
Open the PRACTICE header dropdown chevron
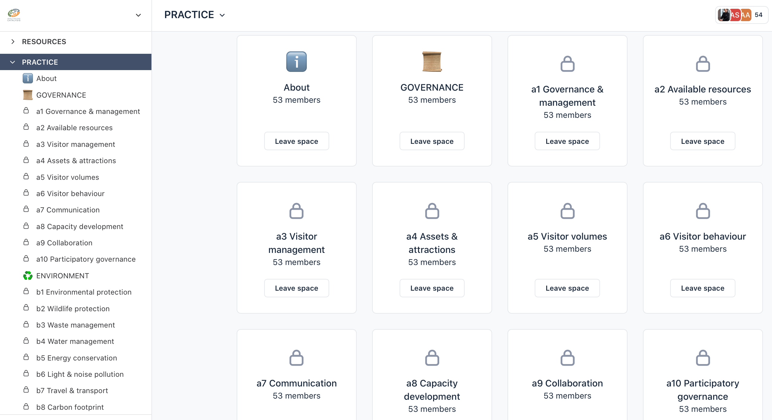222,15
